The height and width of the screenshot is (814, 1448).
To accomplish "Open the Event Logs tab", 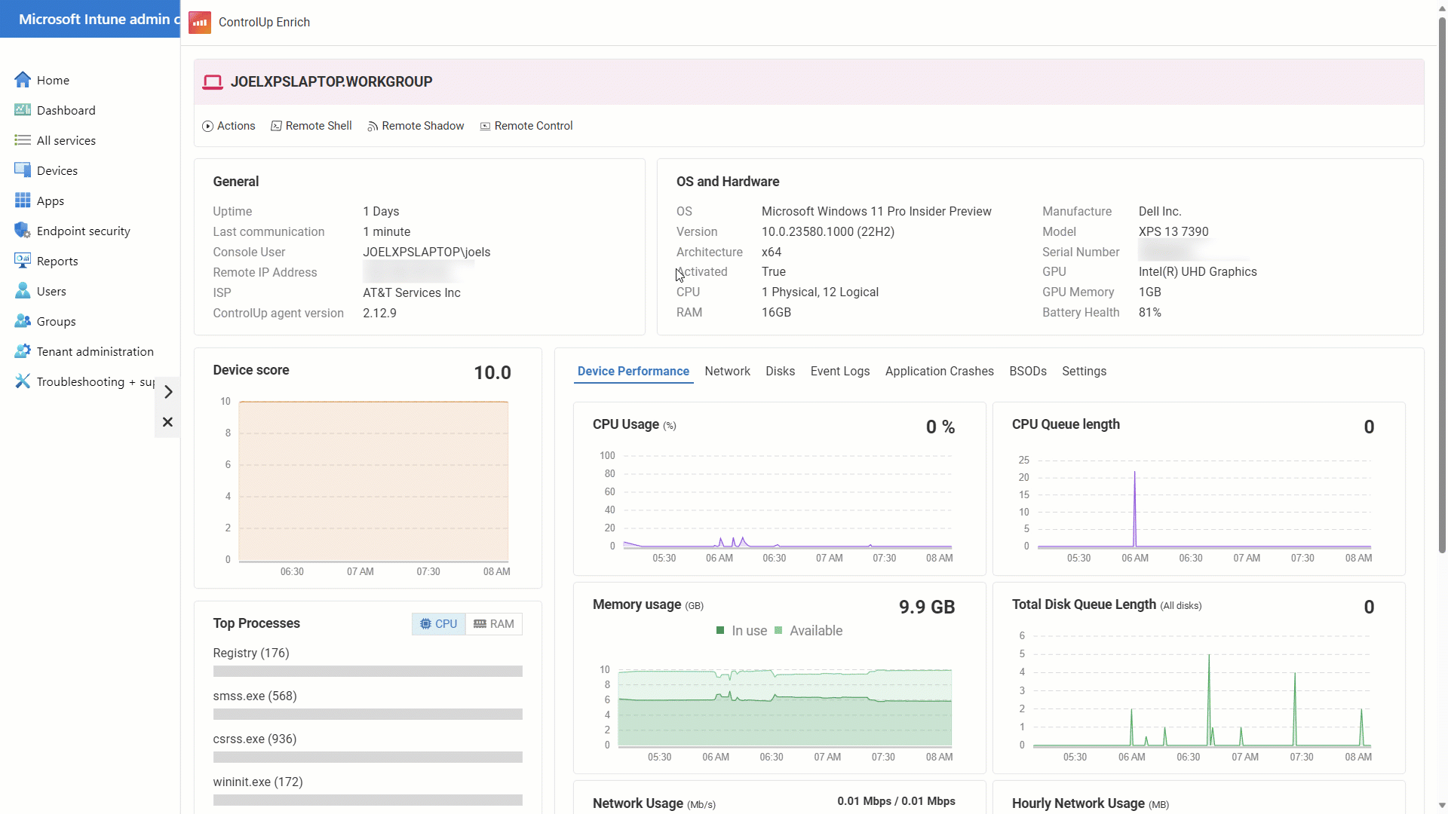I will point(840,372).
